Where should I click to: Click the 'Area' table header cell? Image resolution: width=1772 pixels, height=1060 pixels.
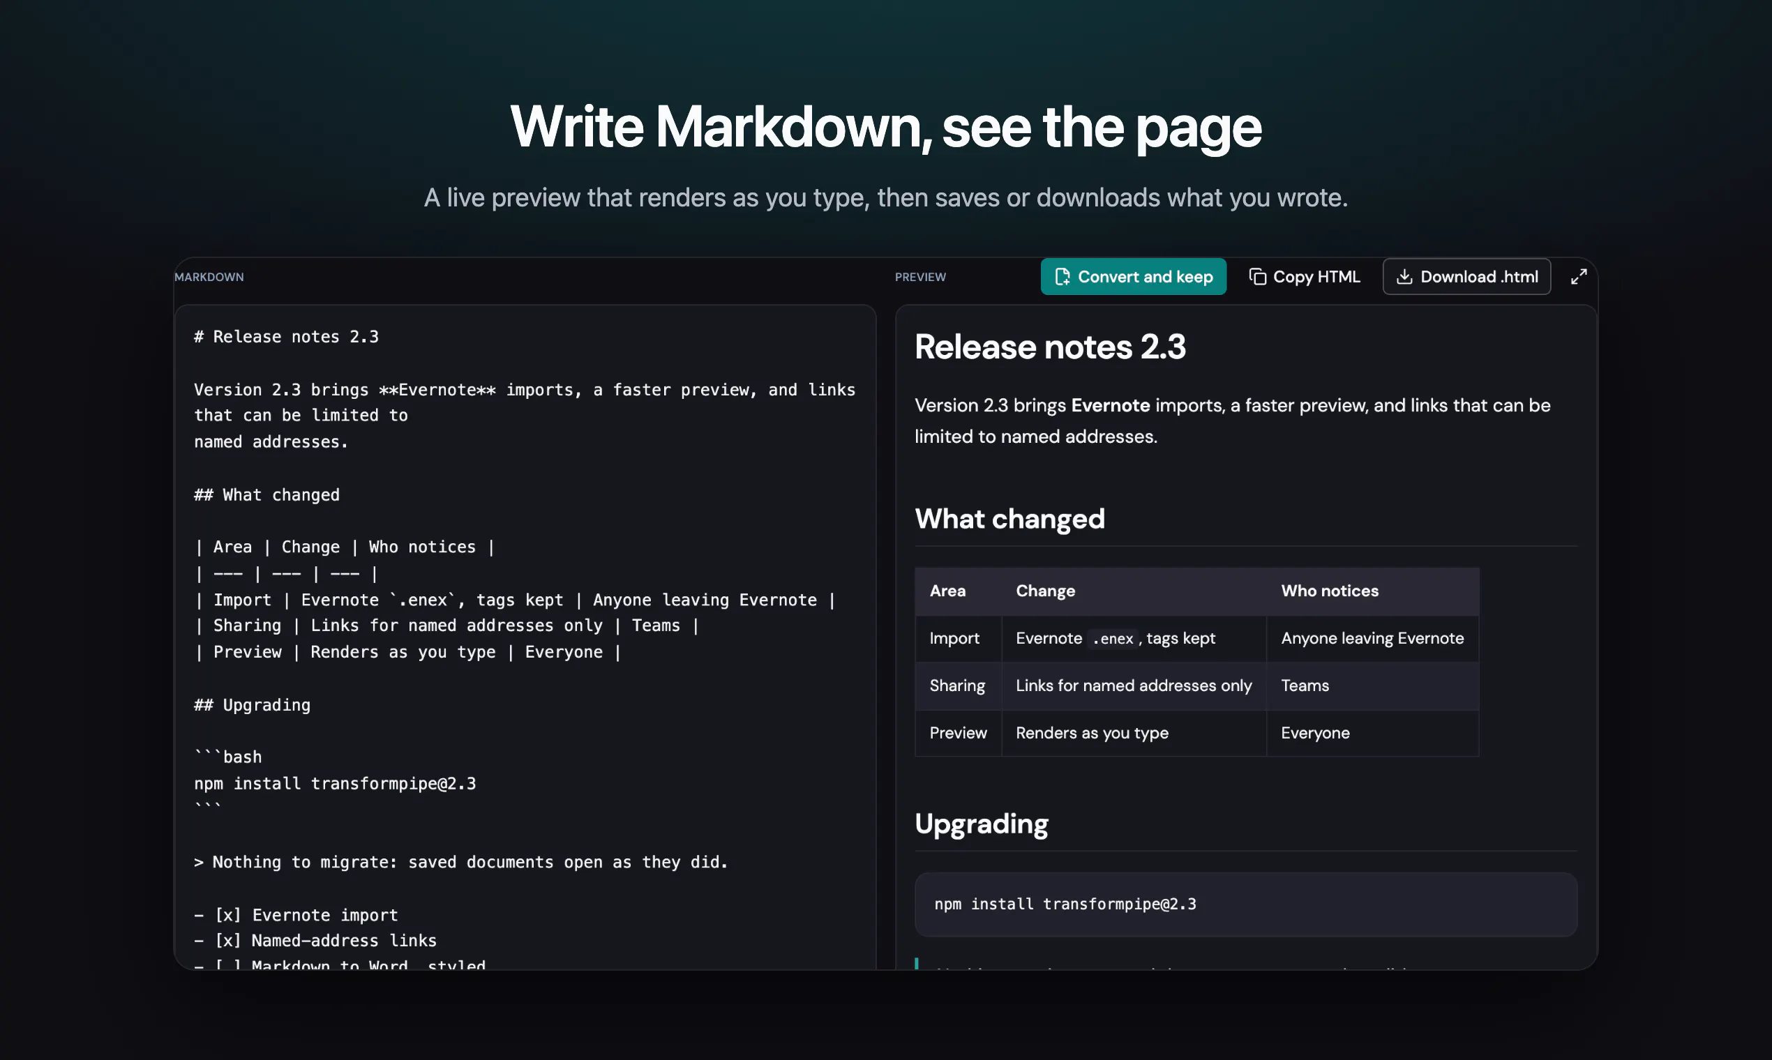pos(958,591)
